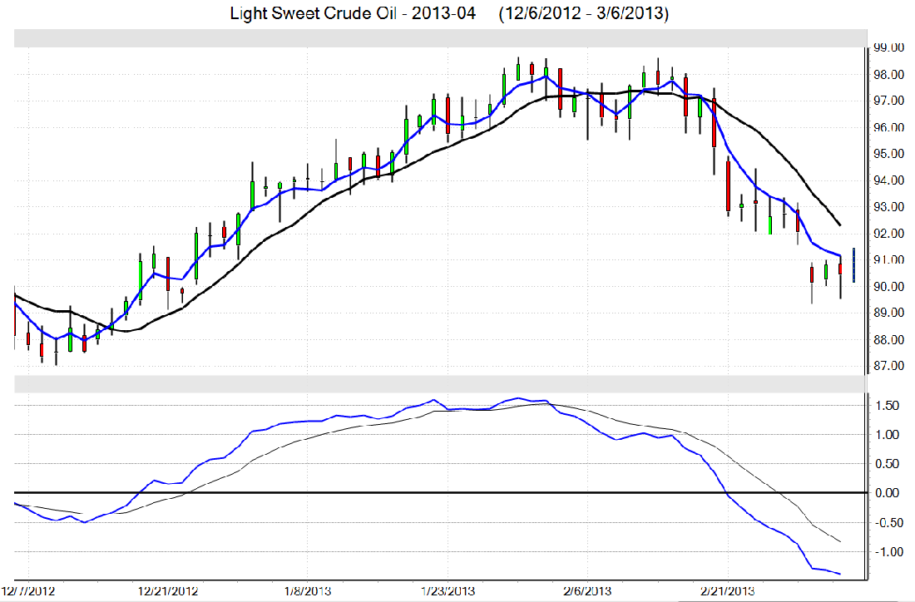Select the 1/8/2013 date axis label
Screen dimensions: 915x602
[x=307, y=591]
